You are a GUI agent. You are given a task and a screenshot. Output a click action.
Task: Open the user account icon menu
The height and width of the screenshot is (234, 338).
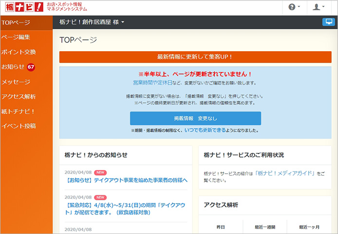[x=319, y=7]
